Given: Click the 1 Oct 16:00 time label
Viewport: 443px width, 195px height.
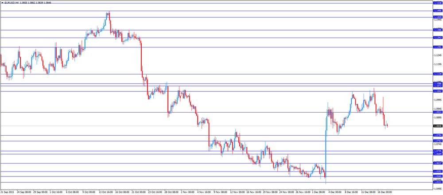Looking at the screenshot, I should click(56, 192).
